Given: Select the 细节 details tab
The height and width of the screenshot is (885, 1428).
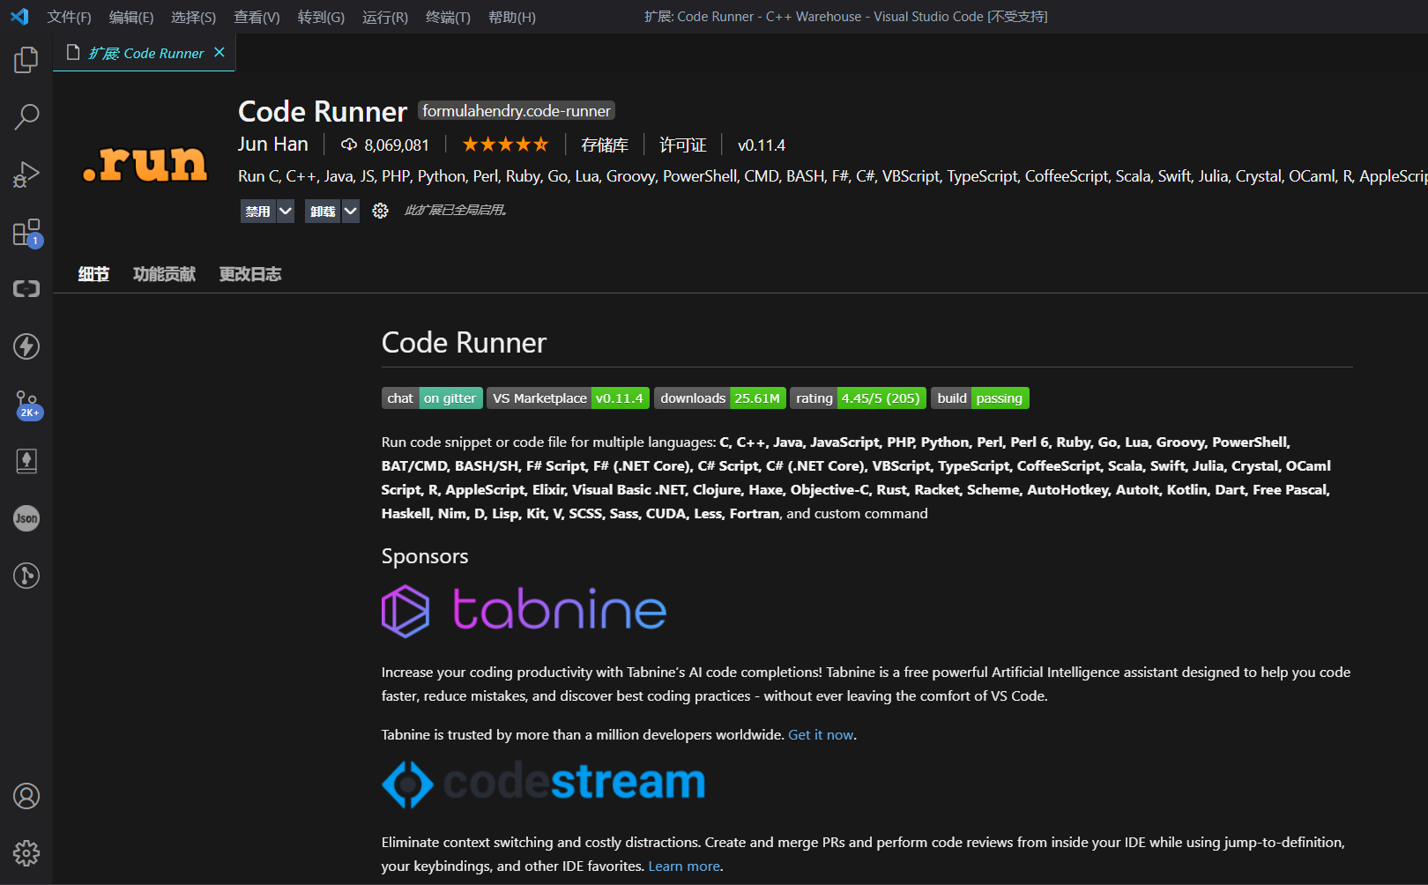Looking at the screenshot, I should coord(93,274).
